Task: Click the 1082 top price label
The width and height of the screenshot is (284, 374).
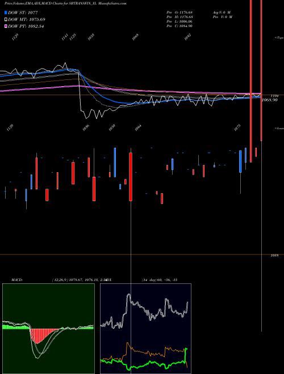Action: point(187,37)
